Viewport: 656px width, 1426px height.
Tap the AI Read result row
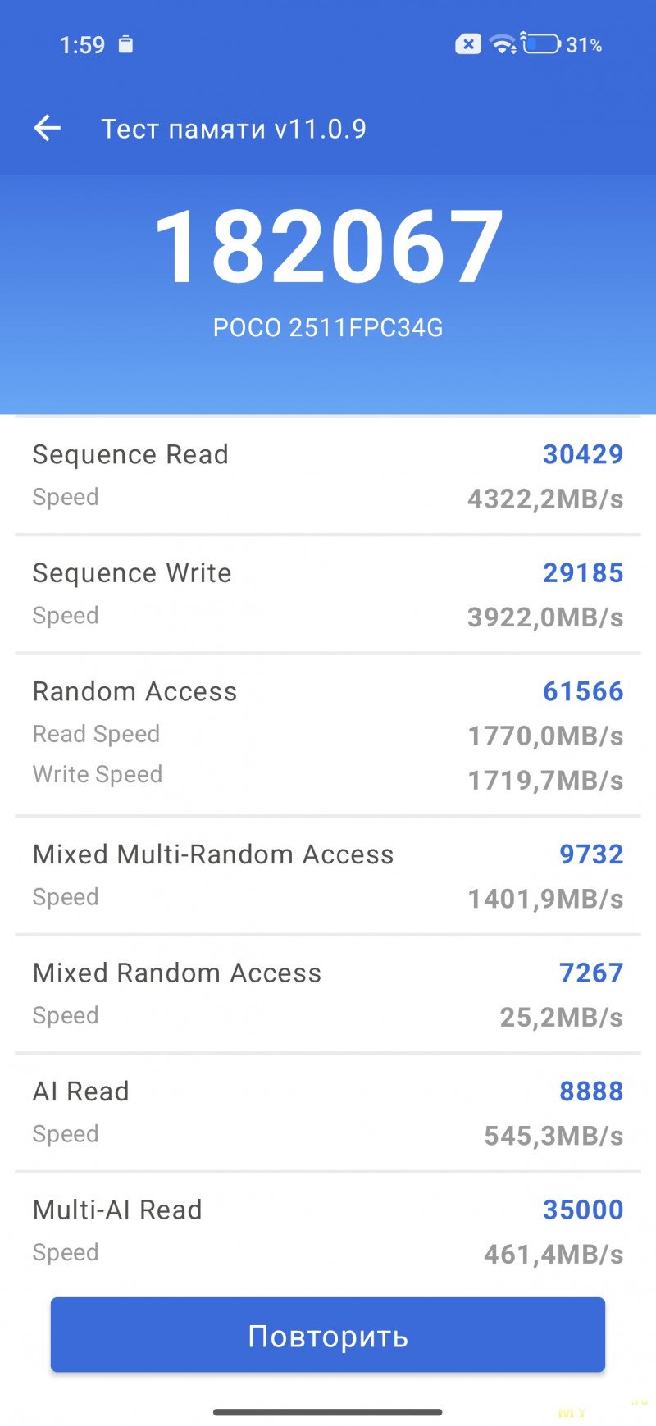point(328,1113)
